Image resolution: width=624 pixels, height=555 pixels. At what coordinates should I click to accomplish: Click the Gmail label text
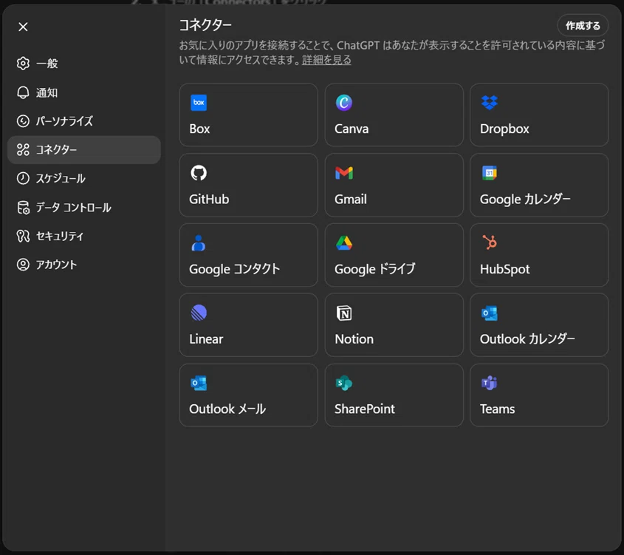(x=351, y=199)
